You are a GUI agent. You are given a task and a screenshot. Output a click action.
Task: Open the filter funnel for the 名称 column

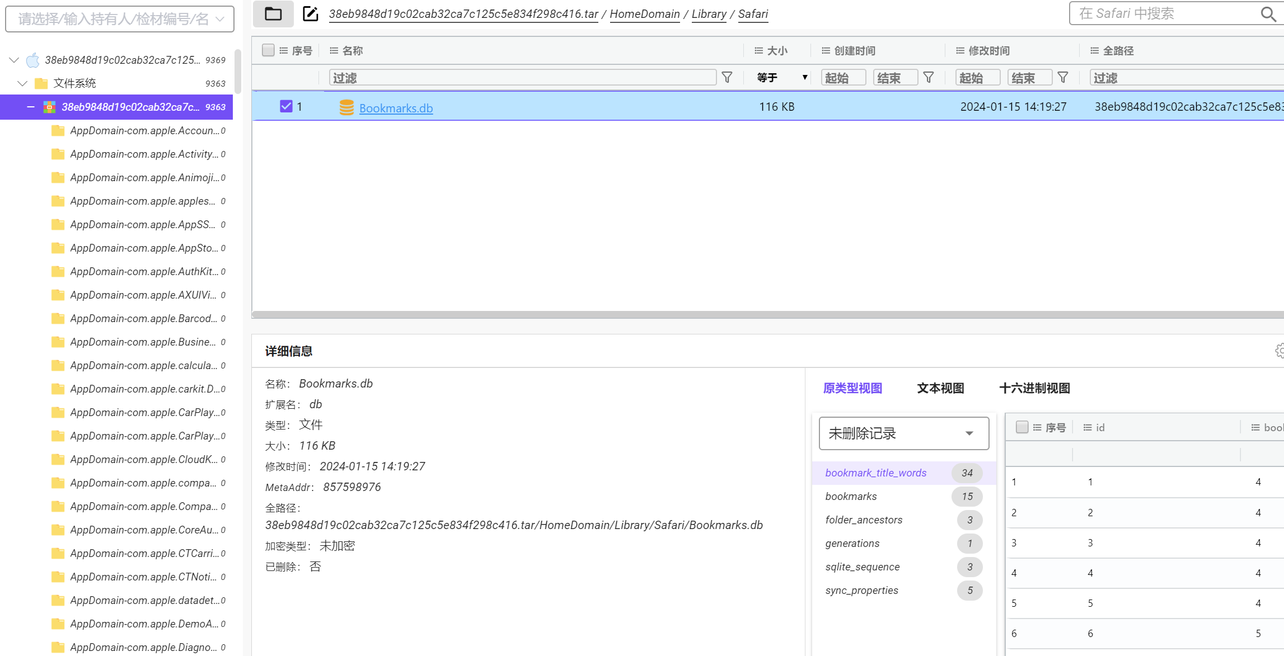tap(727, 77)
